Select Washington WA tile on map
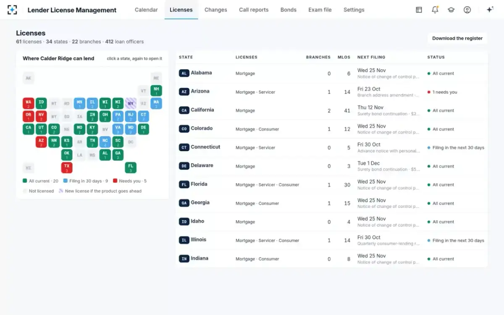The width and height of the screenshot is (504, 315). (28, 103)
